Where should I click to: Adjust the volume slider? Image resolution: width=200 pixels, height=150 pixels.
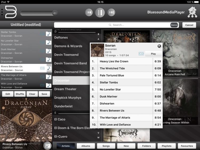coord(39,13)
